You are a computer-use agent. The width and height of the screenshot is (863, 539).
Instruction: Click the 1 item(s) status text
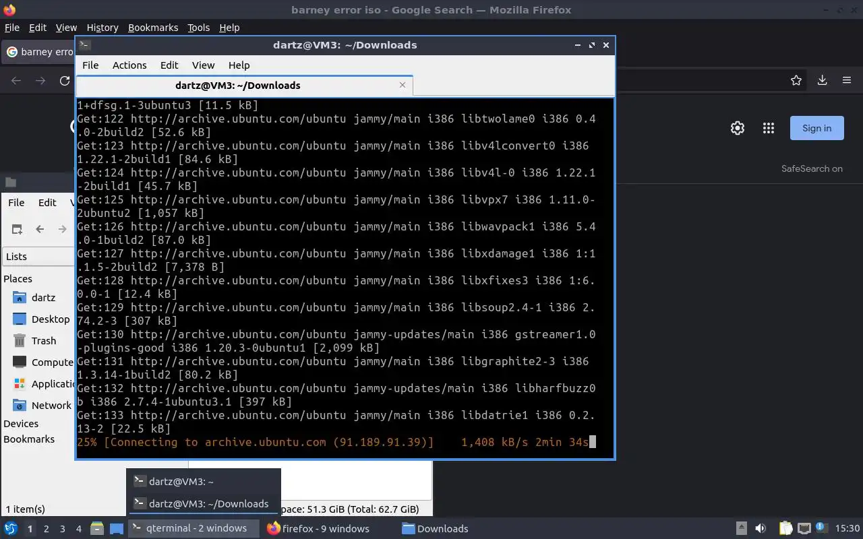26,509
